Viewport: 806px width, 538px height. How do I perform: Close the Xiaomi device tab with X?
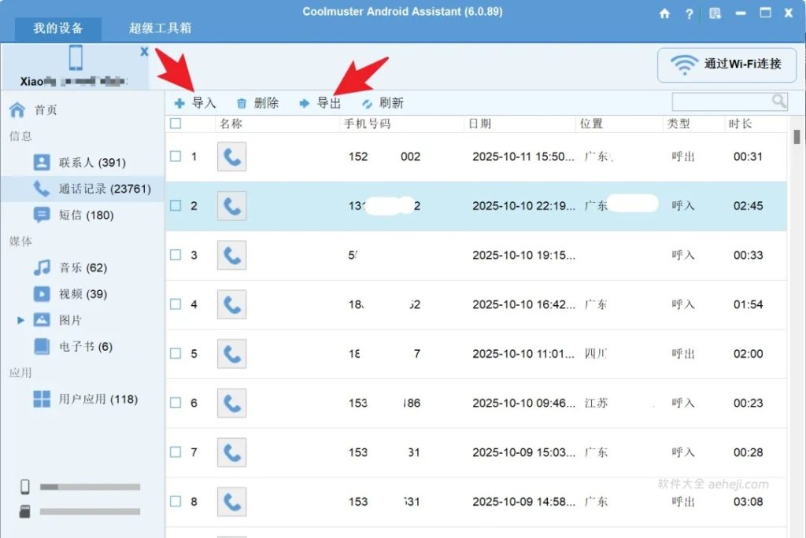tap(144, 50)
